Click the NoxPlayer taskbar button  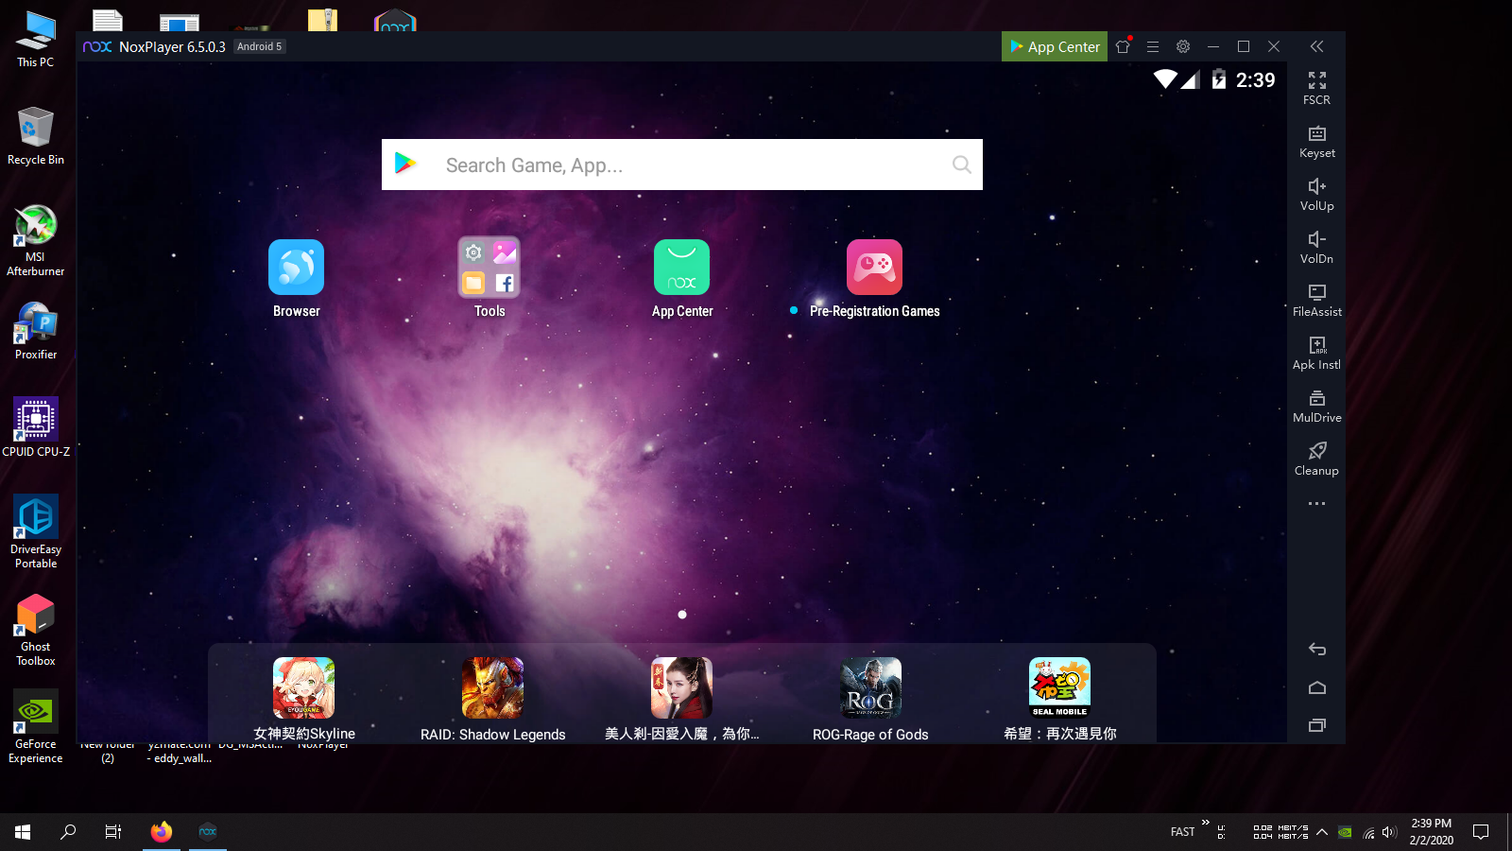click(208, 832)
